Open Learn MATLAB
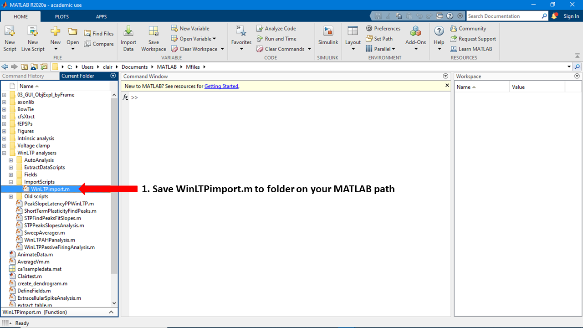Image resolution: width=583 pixels, height=328 pixels. pos(471,49)
